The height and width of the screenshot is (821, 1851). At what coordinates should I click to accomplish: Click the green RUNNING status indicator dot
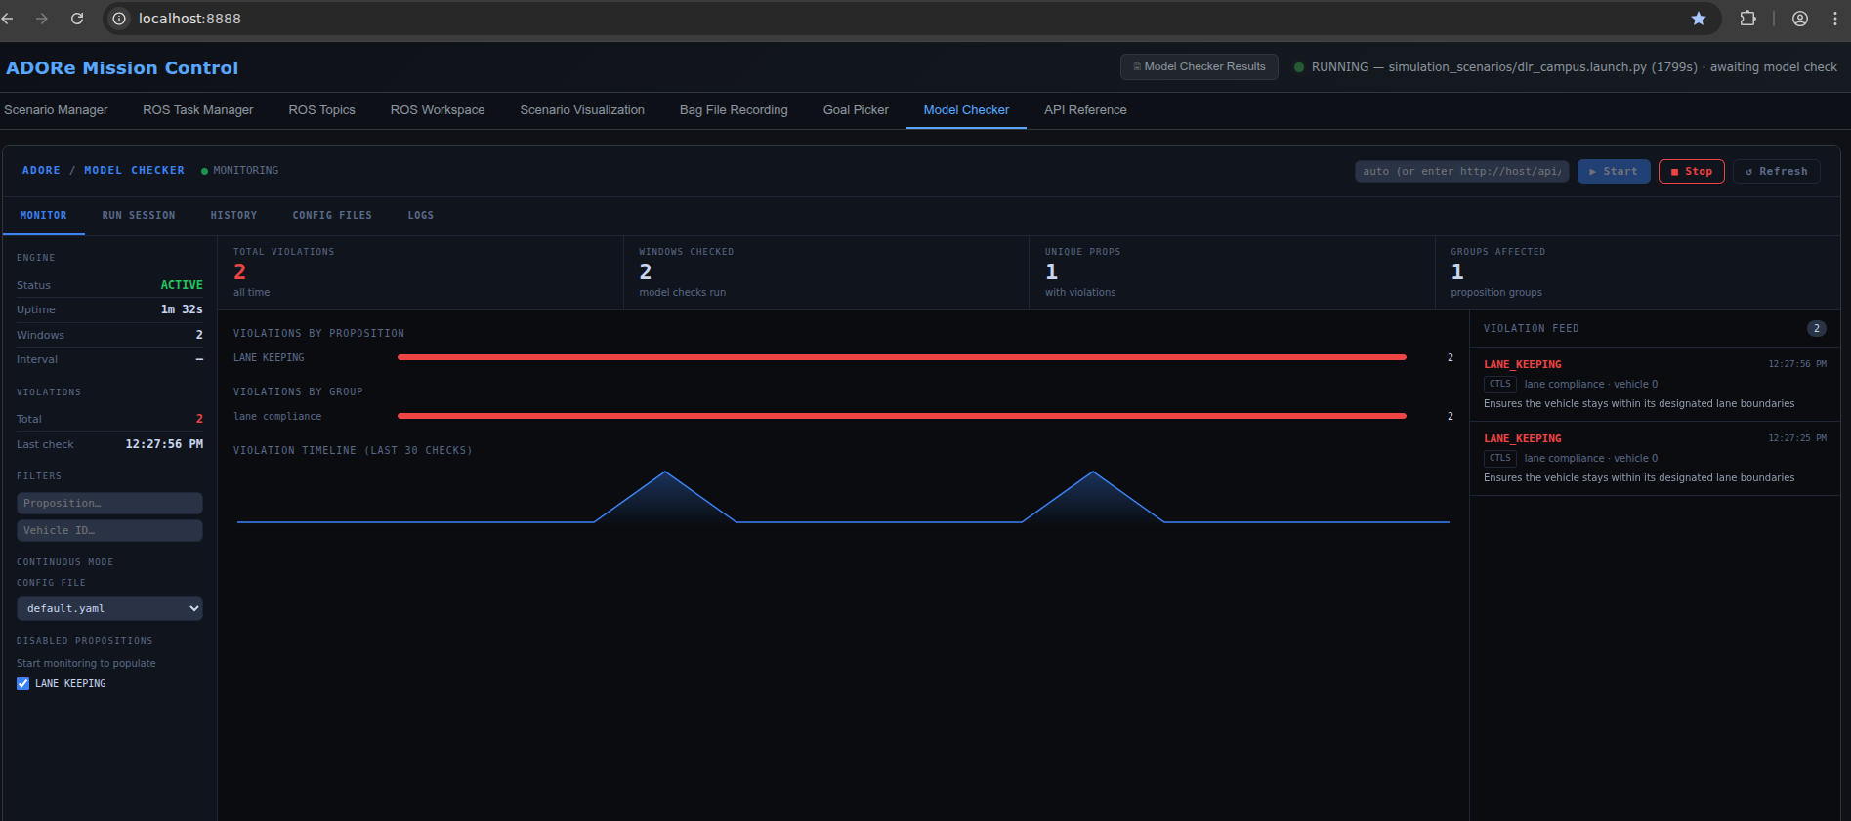[1299, 67]
